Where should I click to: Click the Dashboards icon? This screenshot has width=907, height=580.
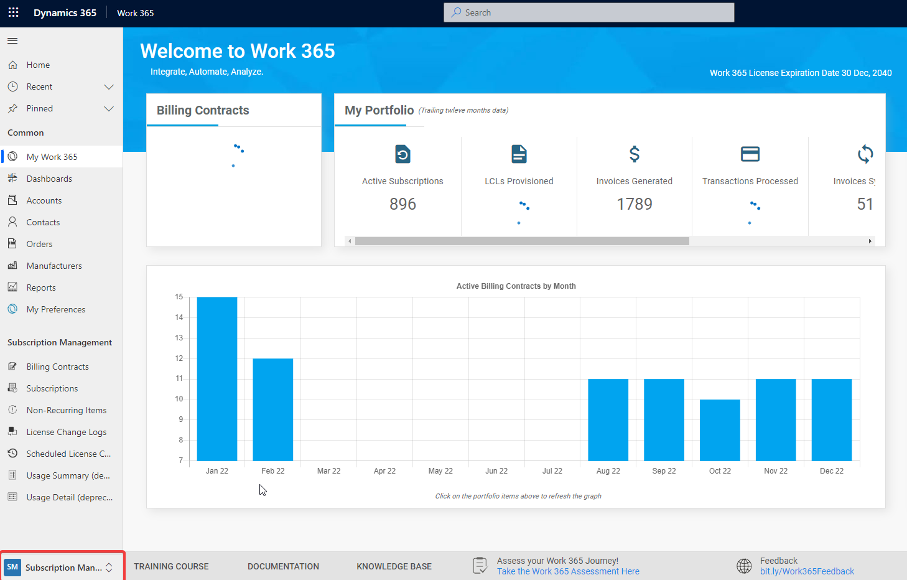point(12,179)
